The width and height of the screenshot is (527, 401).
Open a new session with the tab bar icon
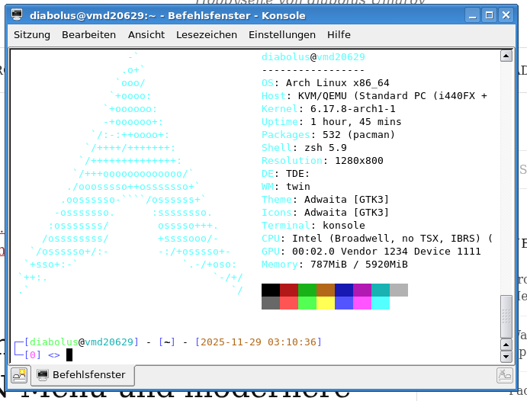click(x=18, y=374)
